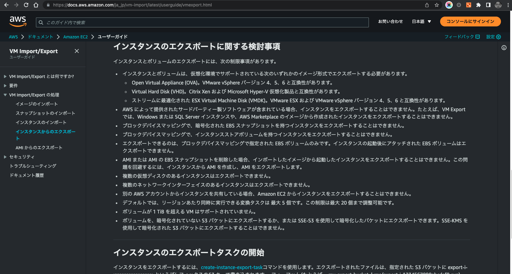The width and height of the screenshot is (512, 274).
Task: Click the AWS breadcrumb link
Action: 13,37
